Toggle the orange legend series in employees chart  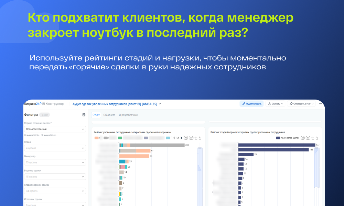[x=97, y=138]
